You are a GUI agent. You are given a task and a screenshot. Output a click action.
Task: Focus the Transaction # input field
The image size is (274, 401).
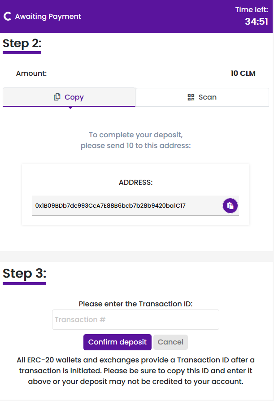tap(135, 320)
